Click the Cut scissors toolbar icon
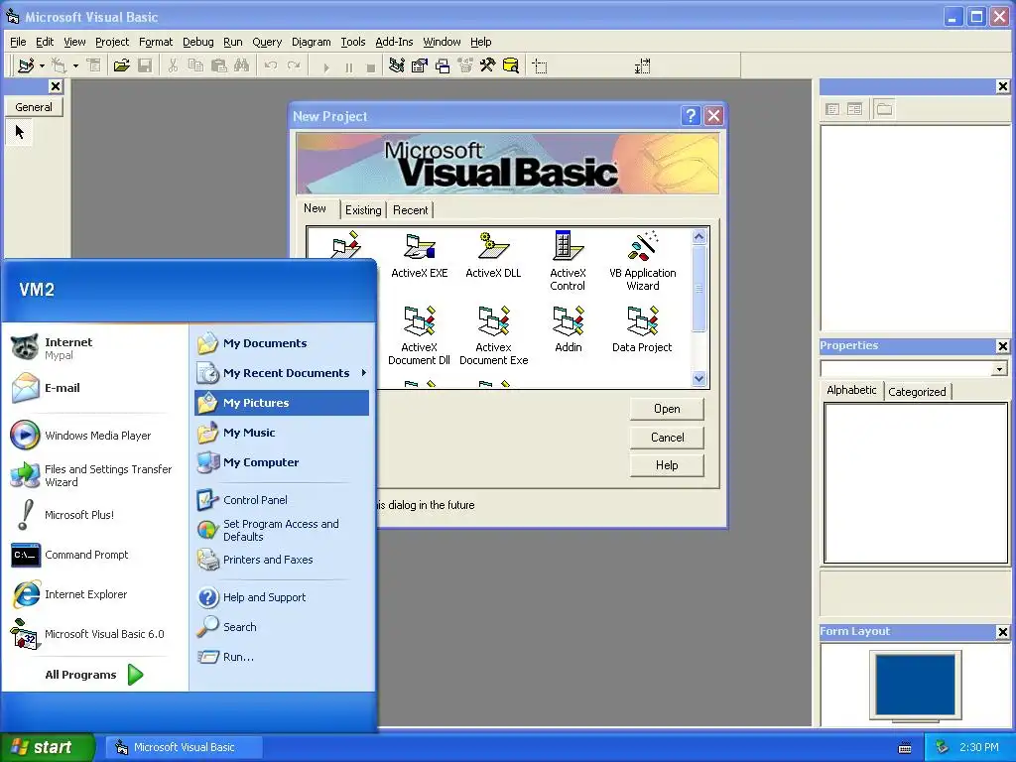 pyautogui.click(x=173, y=65)
